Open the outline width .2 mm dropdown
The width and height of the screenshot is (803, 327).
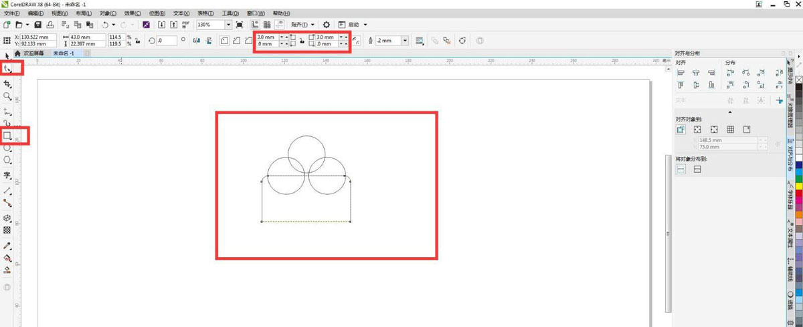(x=405, y=41)
